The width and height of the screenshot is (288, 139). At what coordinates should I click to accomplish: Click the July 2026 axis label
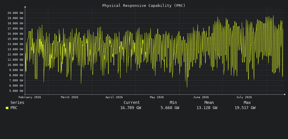pyautogui.click(x=244, y=97)
